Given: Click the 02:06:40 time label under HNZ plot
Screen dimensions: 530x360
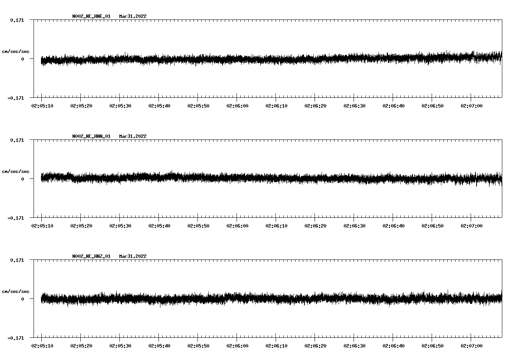Looking at the screenshot, I should pyautogui.click(x=393, y=346).
